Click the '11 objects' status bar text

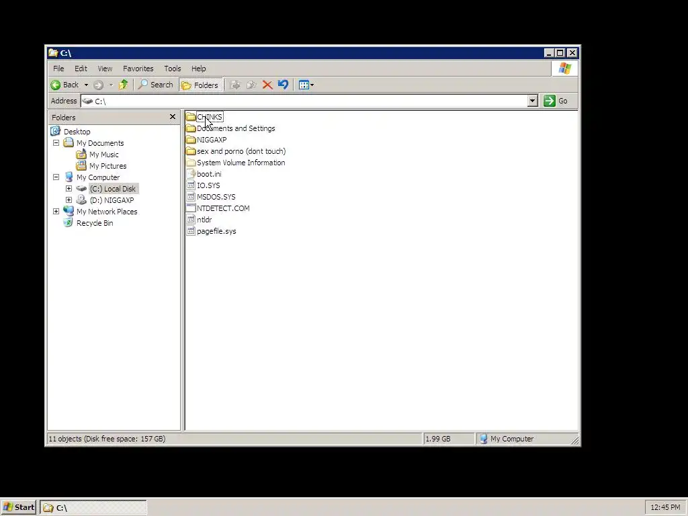tap(107, 439)
